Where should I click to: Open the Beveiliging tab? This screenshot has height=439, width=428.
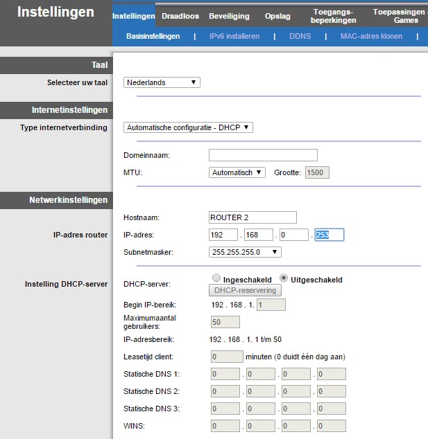pos(230,16)
